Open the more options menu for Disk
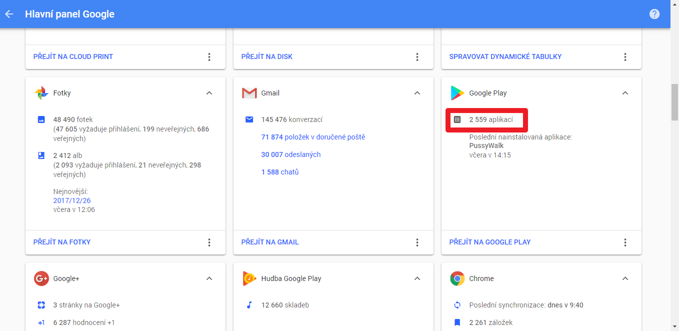 (417, 57)
